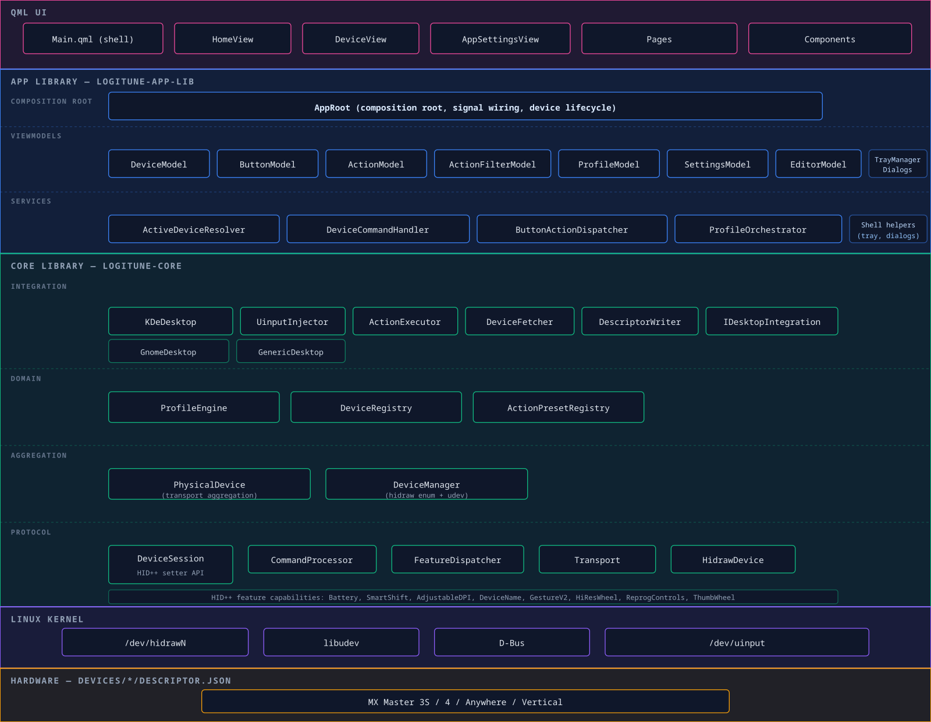Select the UinputInjector box

click(293, 321)
